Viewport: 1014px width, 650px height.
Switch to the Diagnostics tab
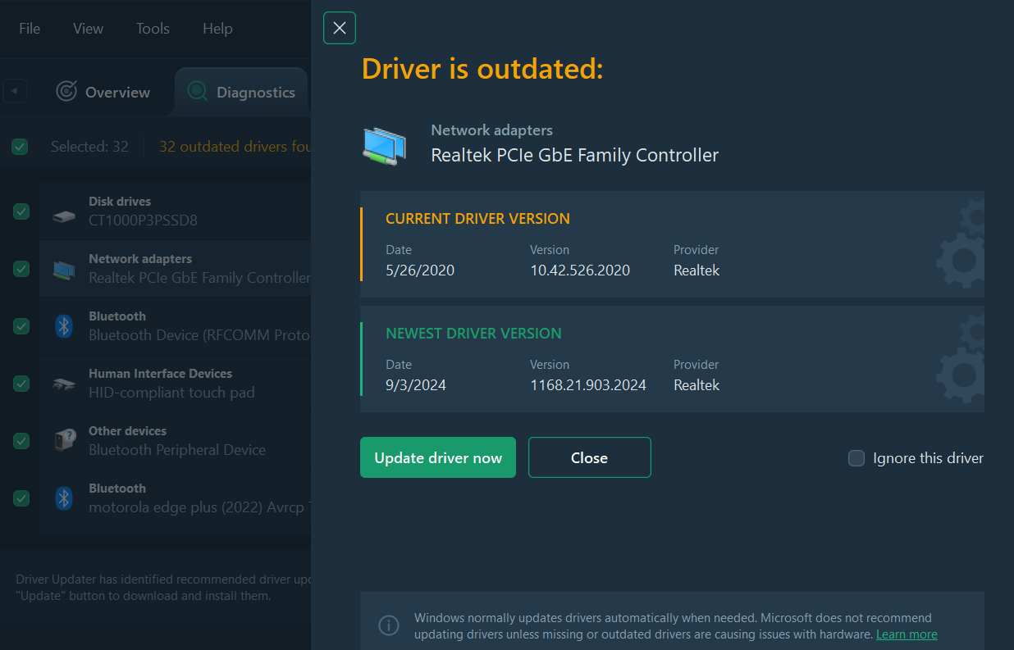coord(241,92)
